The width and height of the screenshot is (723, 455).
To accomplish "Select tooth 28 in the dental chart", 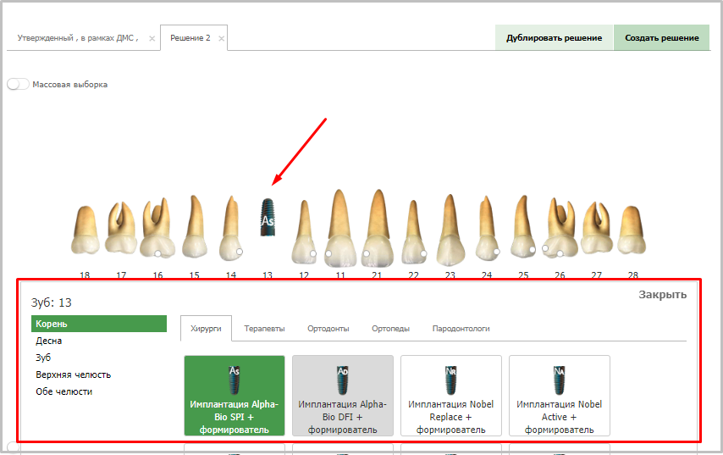I will tap(632, 230).
